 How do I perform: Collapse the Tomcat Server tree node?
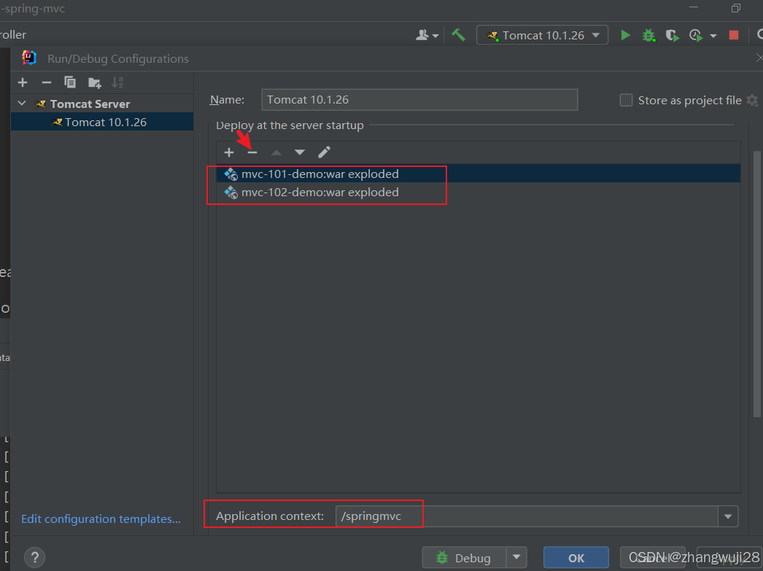pyautogui.click(x=22, y=104)
